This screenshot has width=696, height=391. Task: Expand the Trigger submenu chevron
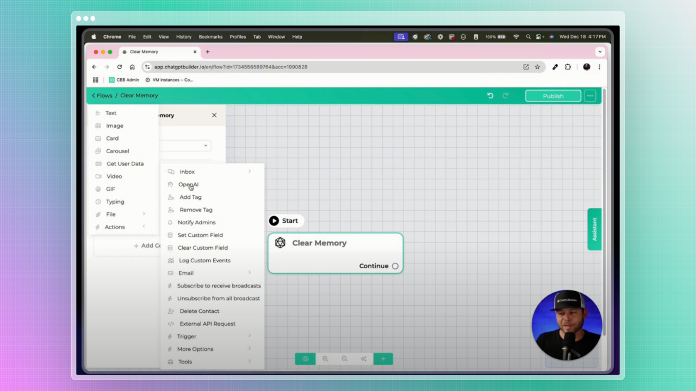pos(250,336)
